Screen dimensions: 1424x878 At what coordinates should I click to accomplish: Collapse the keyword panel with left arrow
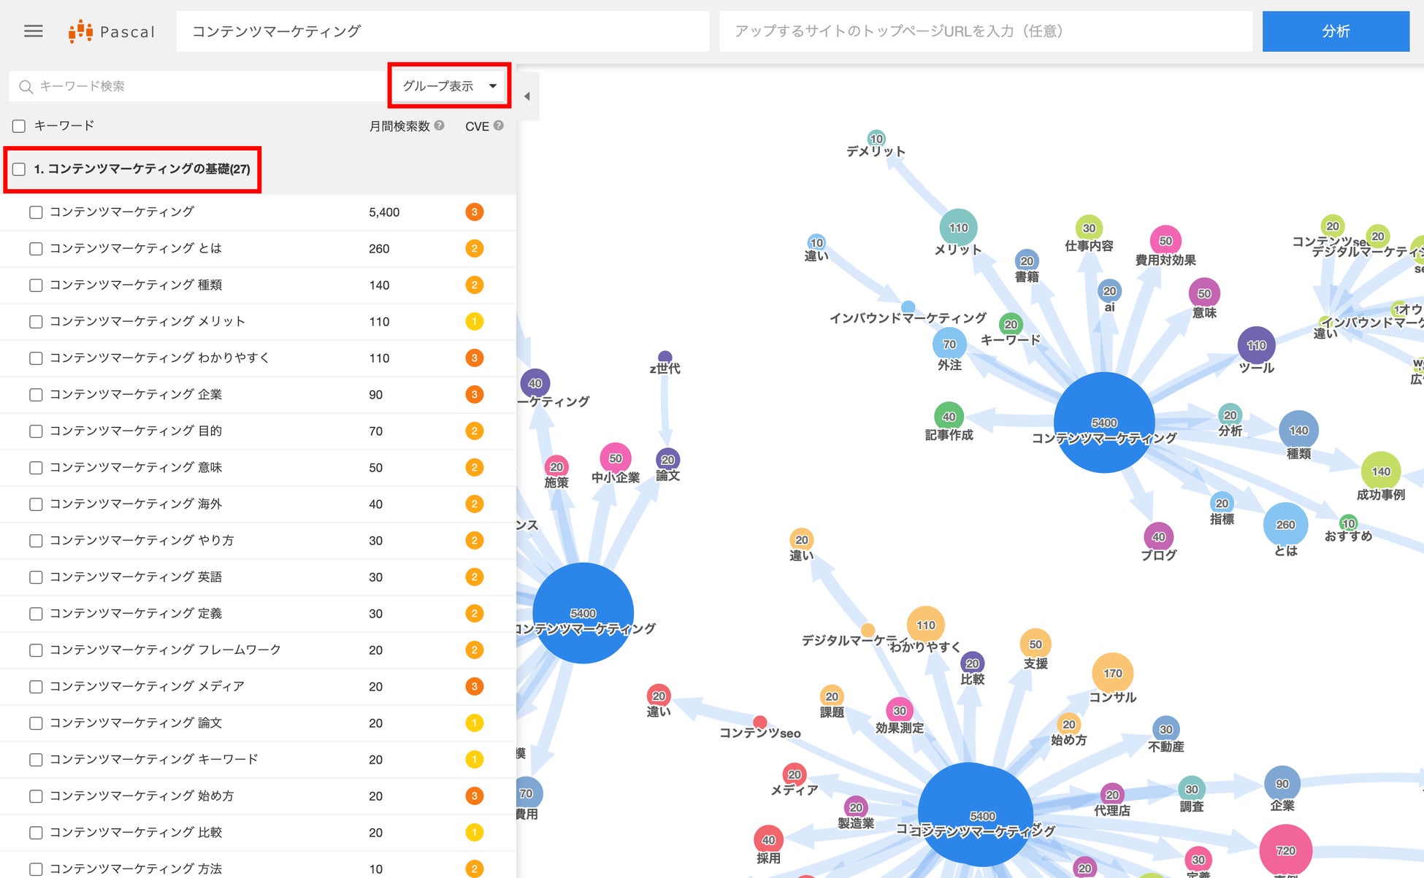[527, 96]
